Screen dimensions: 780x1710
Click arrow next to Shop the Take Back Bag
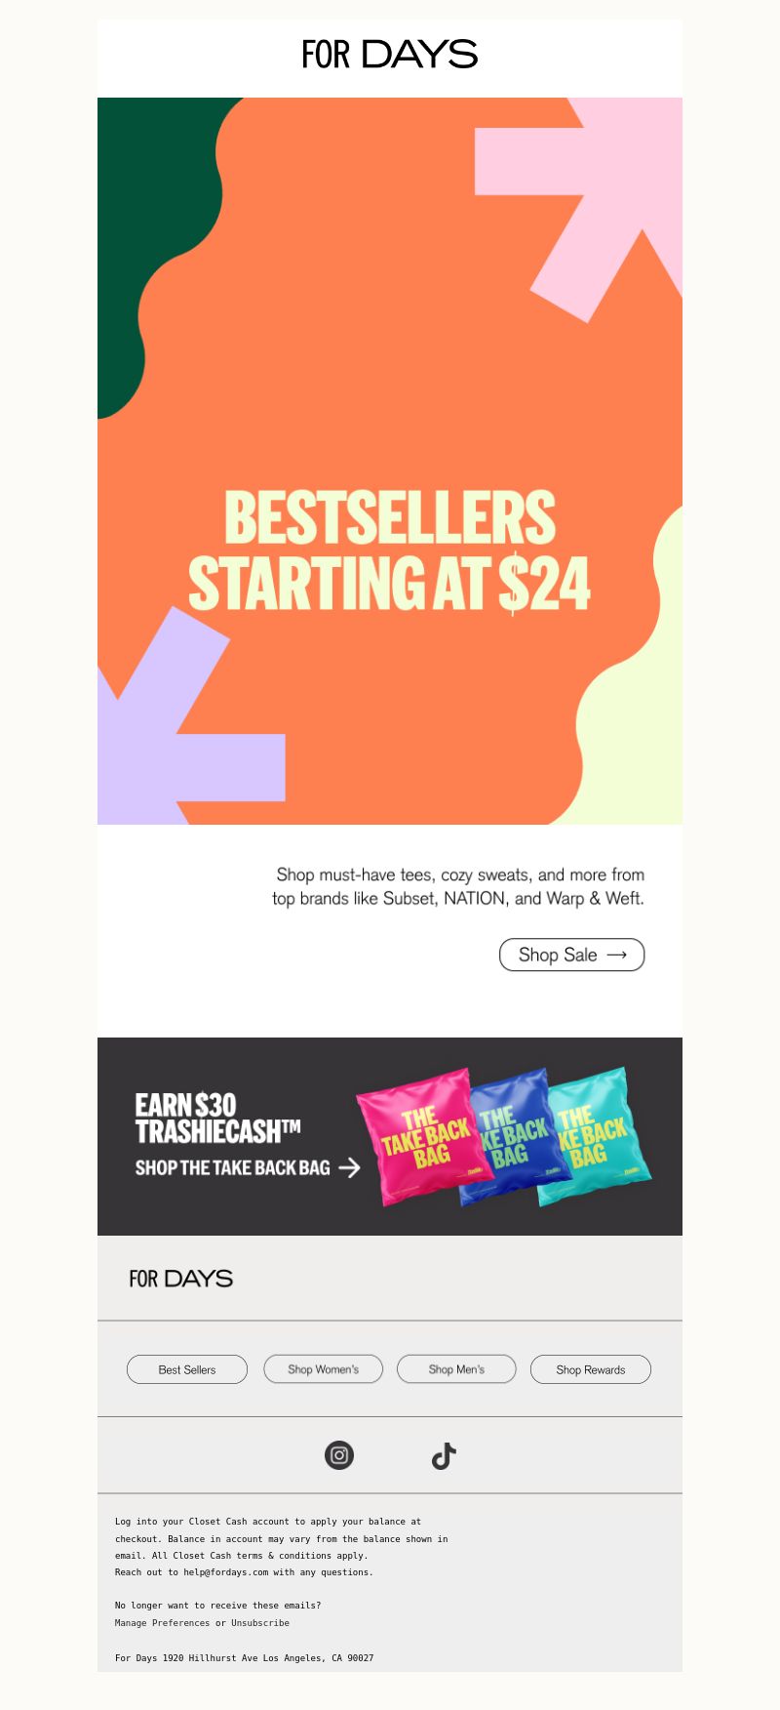click(x=349, y=1167)
